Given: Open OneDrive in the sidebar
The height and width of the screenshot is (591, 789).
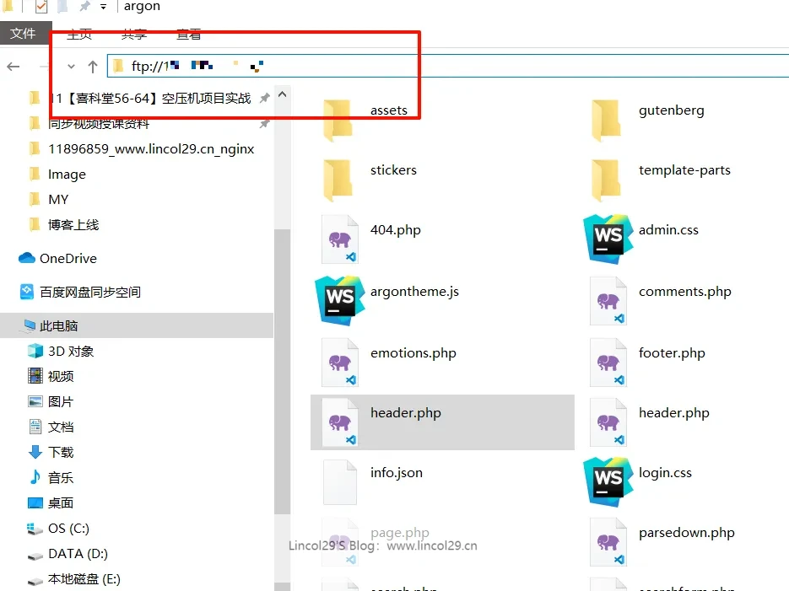Looking at the screenshot, I should pos(68,259).
